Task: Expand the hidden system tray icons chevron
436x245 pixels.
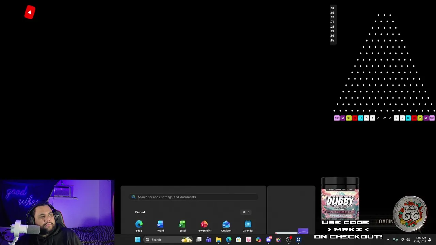Action: coord(388,240)
